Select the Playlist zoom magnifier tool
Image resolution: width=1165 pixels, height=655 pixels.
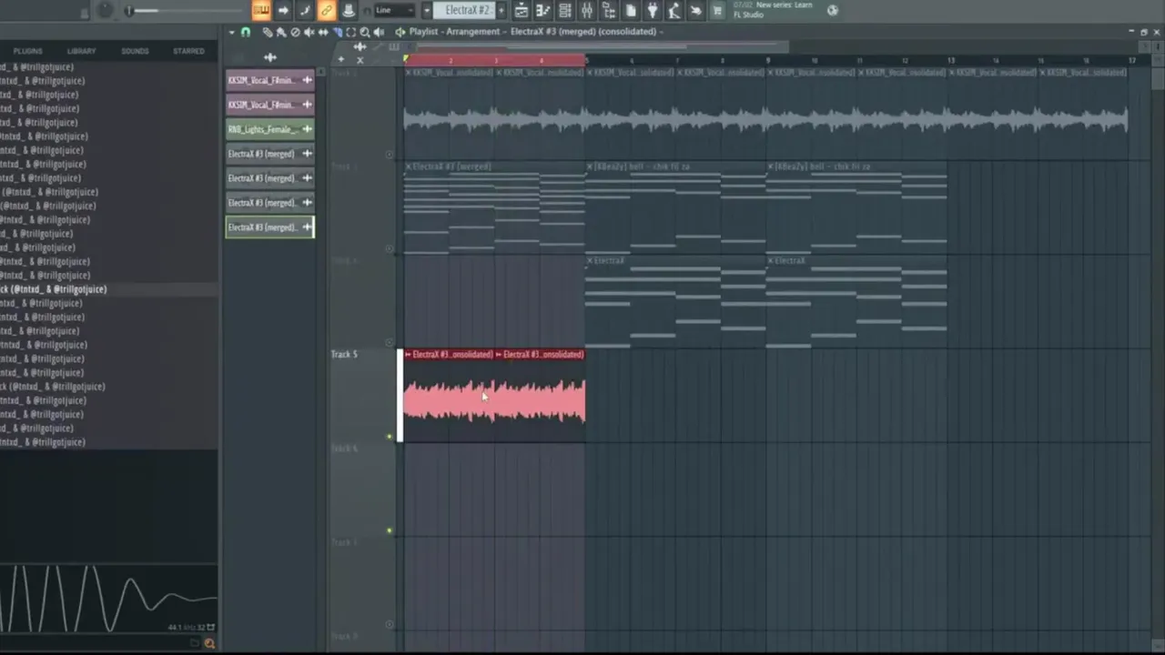point(365,32)
